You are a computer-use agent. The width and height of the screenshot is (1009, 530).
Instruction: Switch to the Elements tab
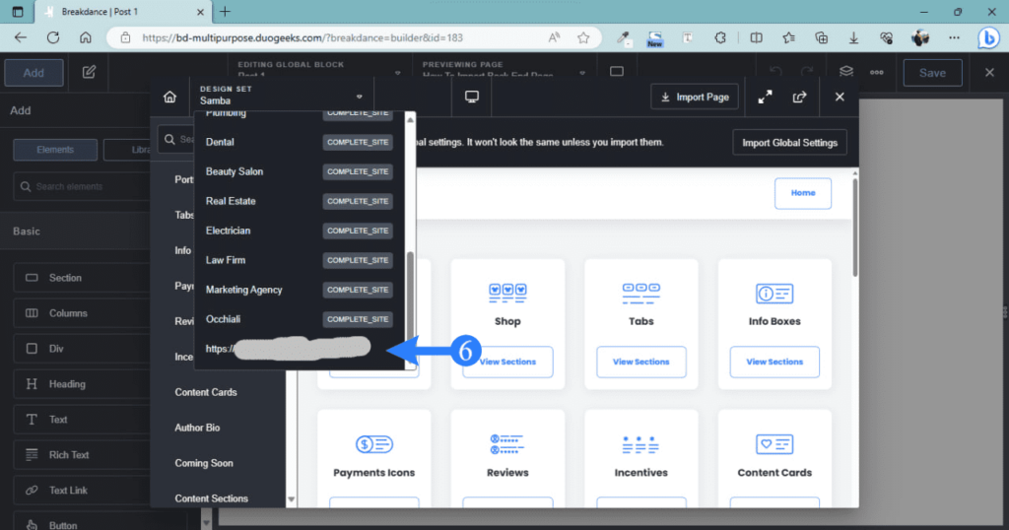(55, 150)
